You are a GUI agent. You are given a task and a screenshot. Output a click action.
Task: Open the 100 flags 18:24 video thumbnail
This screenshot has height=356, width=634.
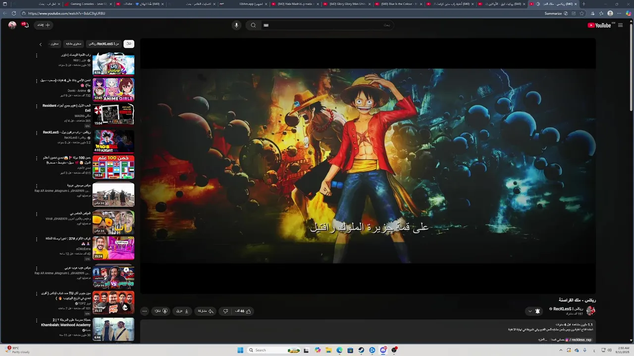[113, 167]
